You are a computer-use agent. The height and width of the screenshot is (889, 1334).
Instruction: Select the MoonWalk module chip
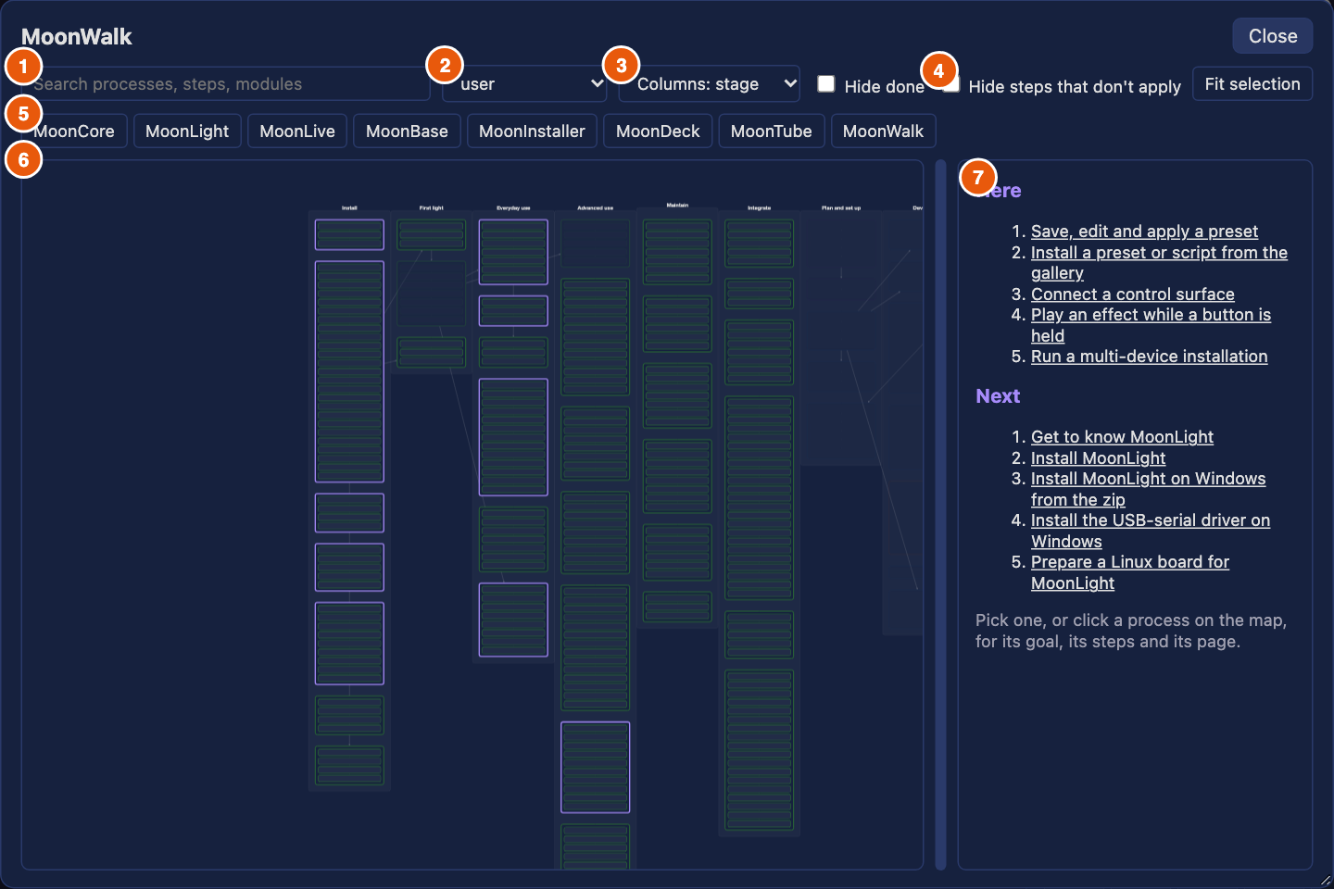pos(883,131)
